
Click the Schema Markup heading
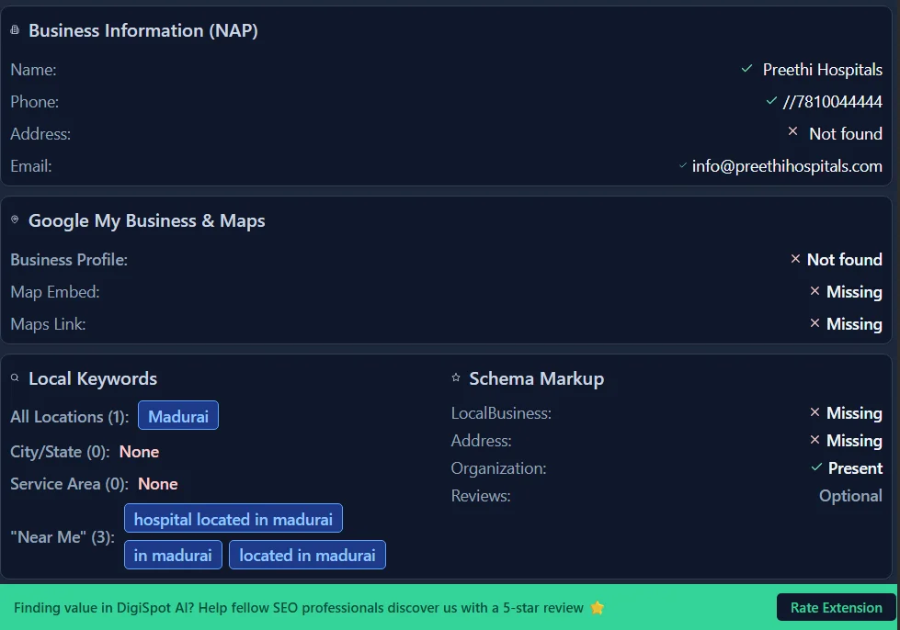[536, 379]
